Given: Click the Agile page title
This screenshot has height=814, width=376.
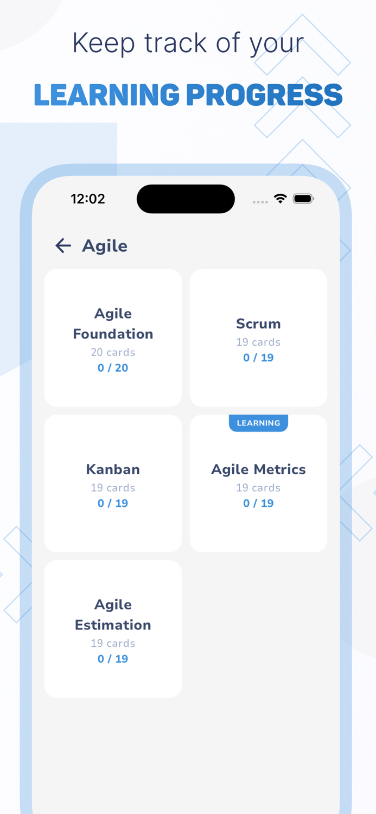Looking at the screenshot, I should [105, 245].
